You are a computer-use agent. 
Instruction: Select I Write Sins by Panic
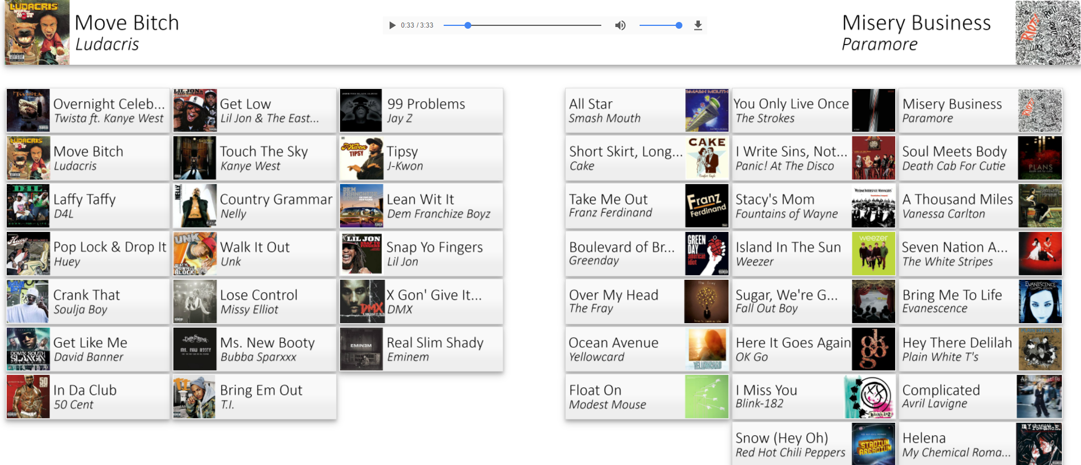tap(814, 158)
